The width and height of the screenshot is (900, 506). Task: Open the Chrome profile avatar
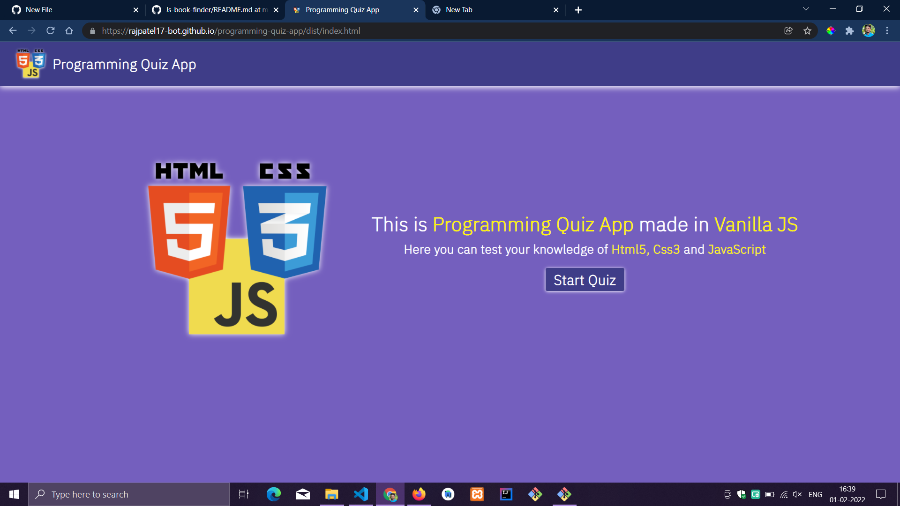click(x=869, y=30)
